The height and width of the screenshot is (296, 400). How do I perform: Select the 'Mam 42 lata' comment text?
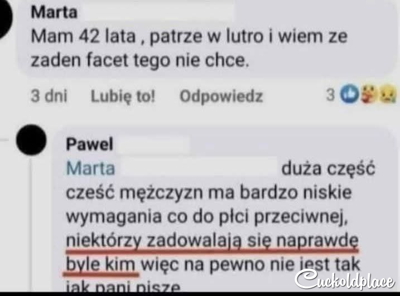[189, 48]
